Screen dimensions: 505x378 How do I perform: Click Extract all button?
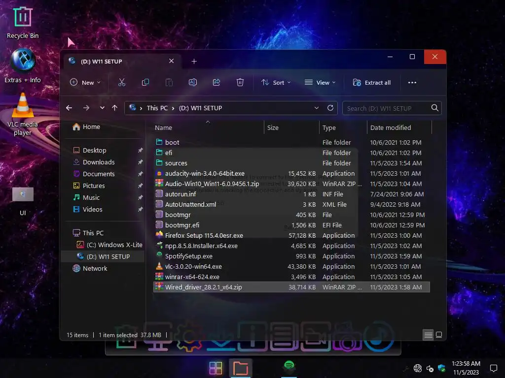[372, 83]
